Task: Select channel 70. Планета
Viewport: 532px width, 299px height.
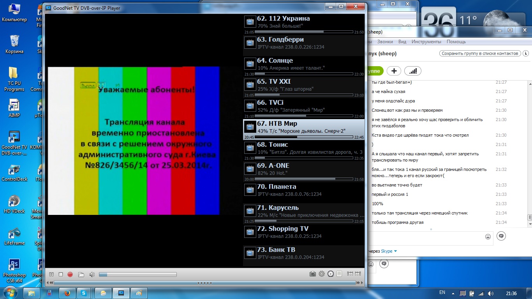Action: click(x=304, y=192)
